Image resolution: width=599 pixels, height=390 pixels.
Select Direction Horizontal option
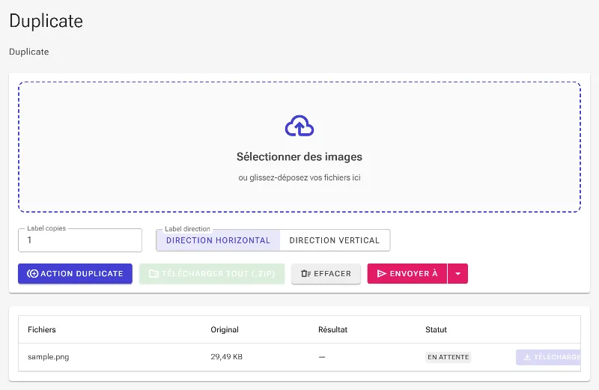(x=218, y=240)
